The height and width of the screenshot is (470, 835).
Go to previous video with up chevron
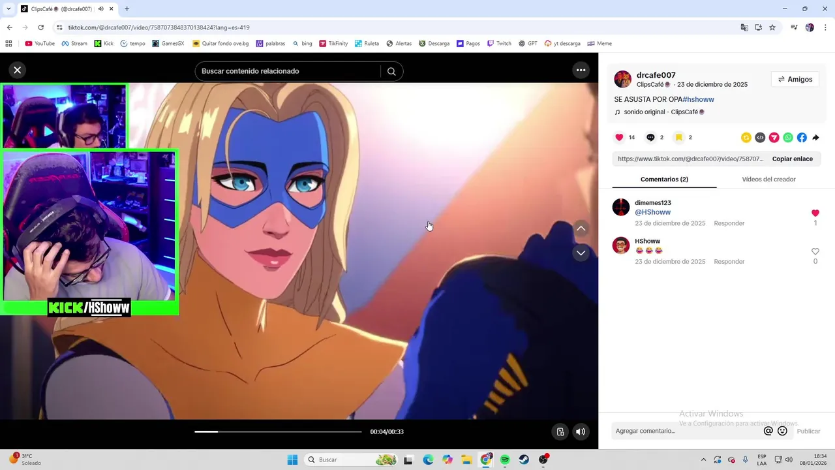581,228
